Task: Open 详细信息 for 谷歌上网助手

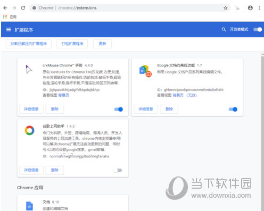Action: (x=31, y=170)
